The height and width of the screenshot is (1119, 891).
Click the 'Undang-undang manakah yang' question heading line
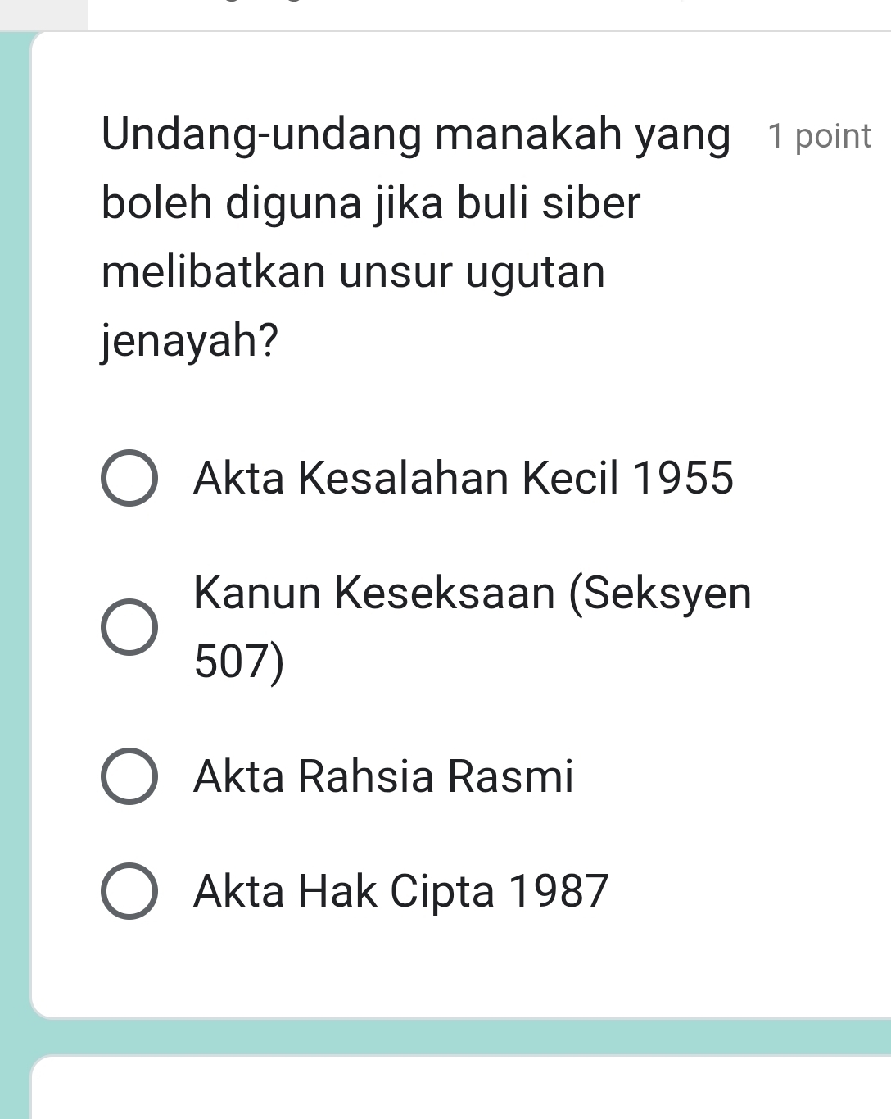[x=416, y=134]
